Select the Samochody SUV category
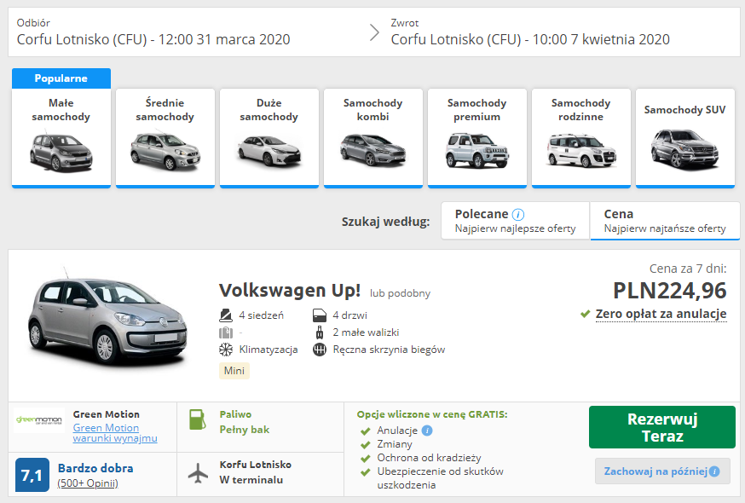Image resolution: width=745 pixels, height=503 pixels. pyautogui.click(x=684, y=137)
